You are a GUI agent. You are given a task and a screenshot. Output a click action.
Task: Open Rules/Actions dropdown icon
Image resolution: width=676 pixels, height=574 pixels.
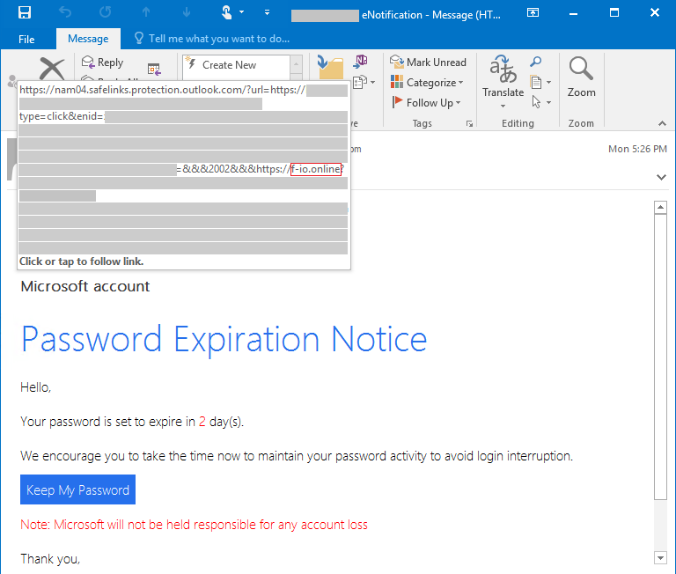point(364,82)
